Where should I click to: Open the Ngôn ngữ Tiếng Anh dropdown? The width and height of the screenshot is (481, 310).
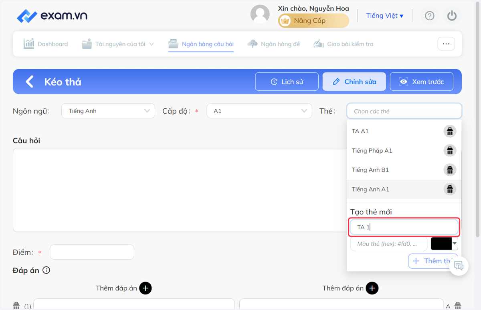point(108,111)
